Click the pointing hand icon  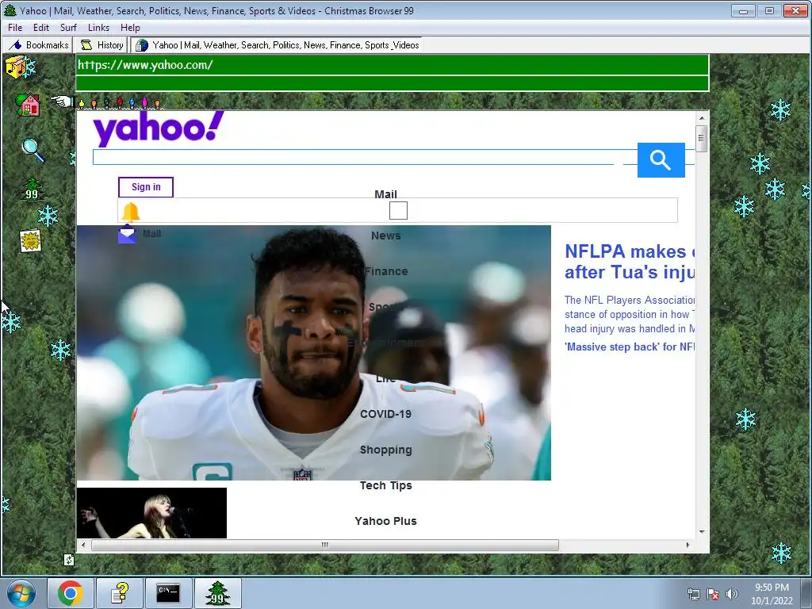pyautogui.click(x=62, y=101)
